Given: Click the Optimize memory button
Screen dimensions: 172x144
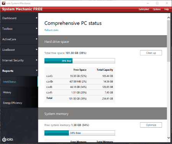Looking at the screenshot, I should (151, 125).
